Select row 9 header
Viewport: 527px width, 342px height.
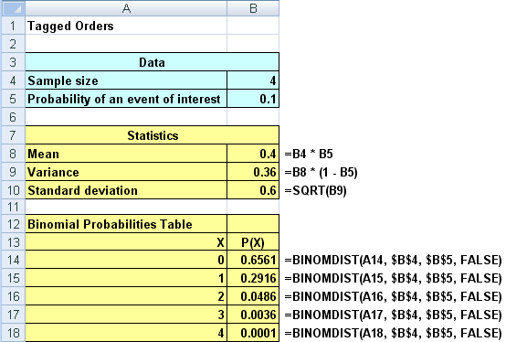click(x=14, y=172)
